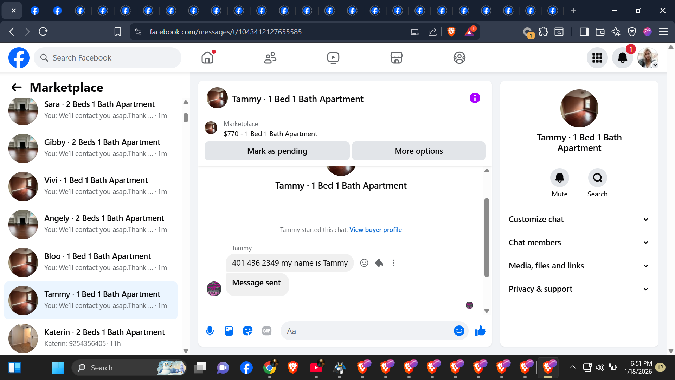Reply to Tammy's phone number message
The width and height of the screenshot is (675, 380).
point(379,263)
